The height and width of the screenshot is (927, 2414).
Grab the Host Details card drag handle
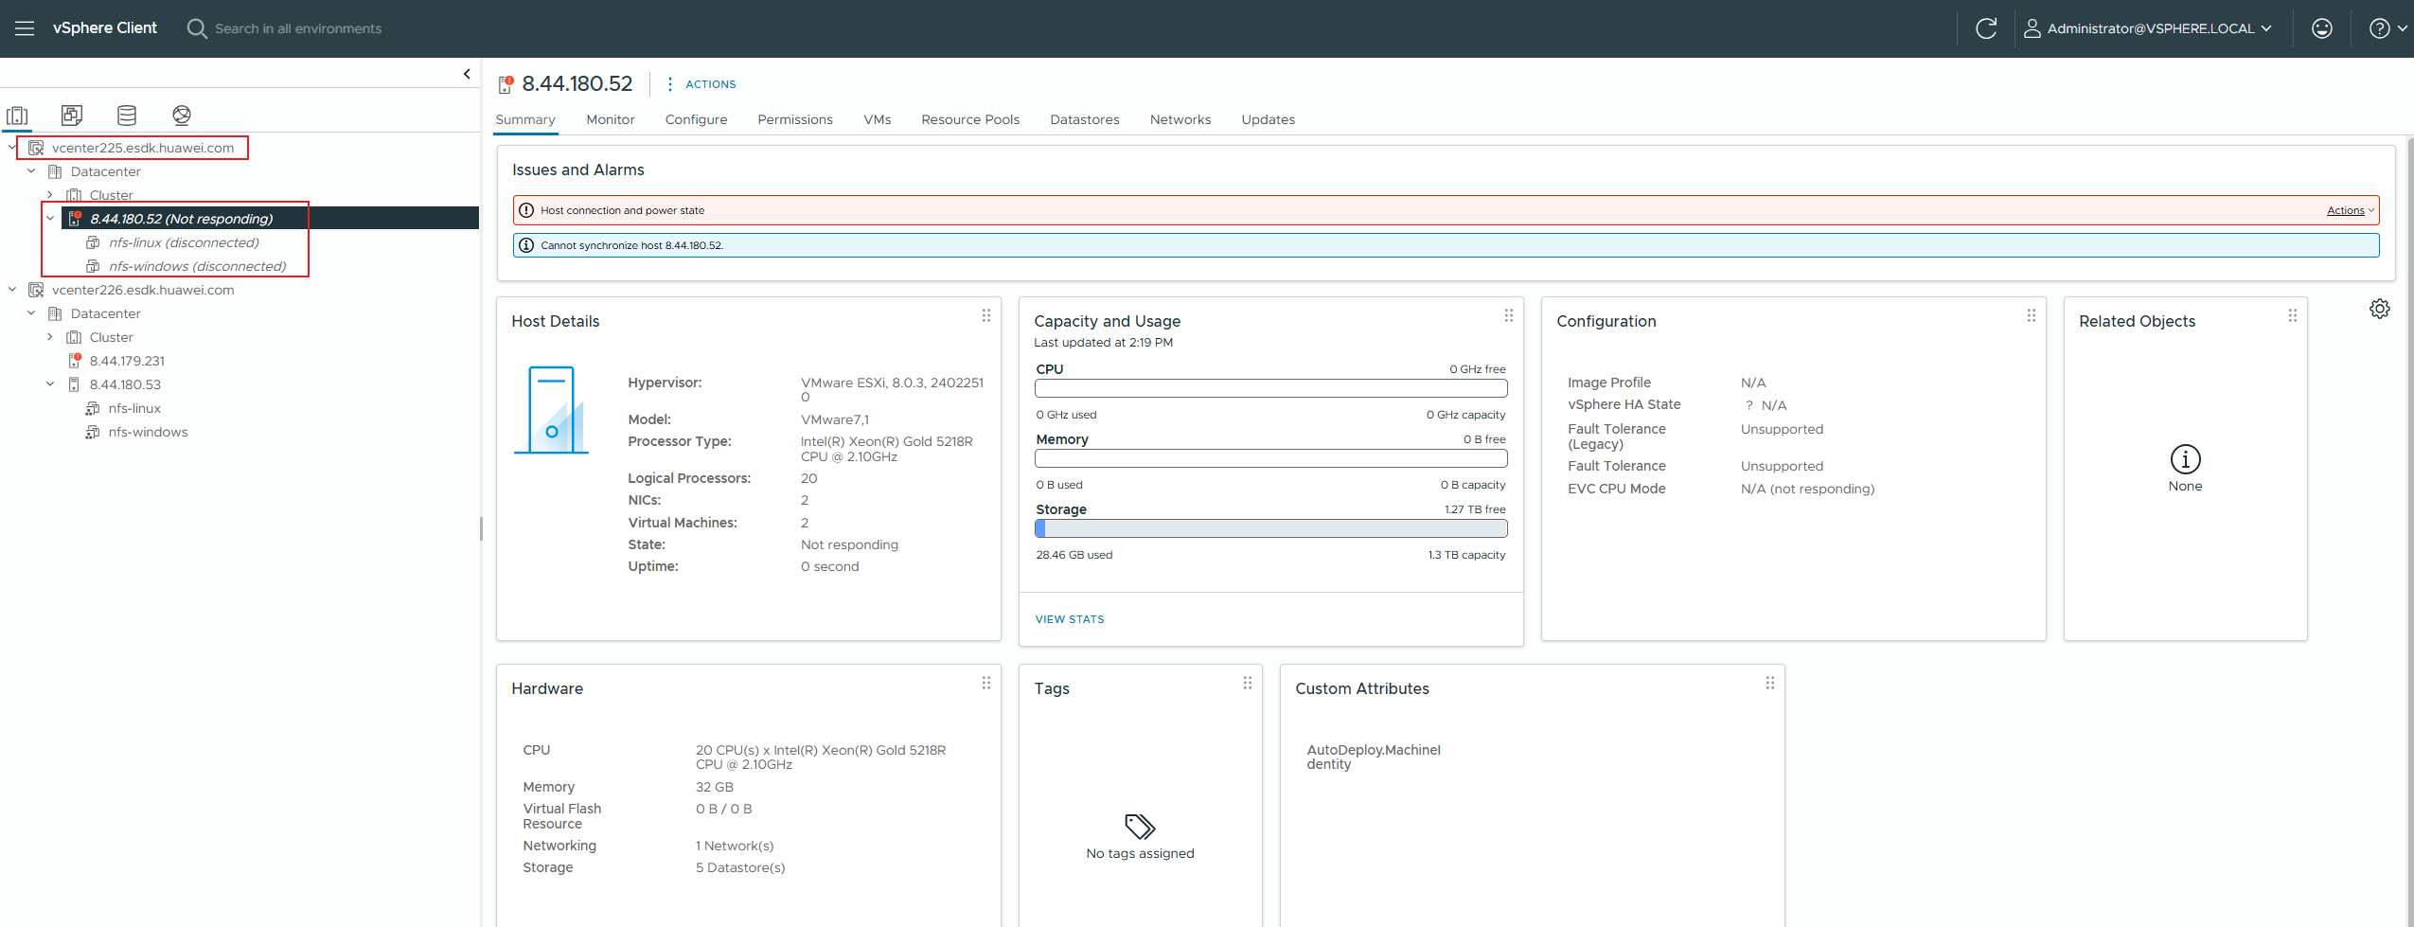985,315
